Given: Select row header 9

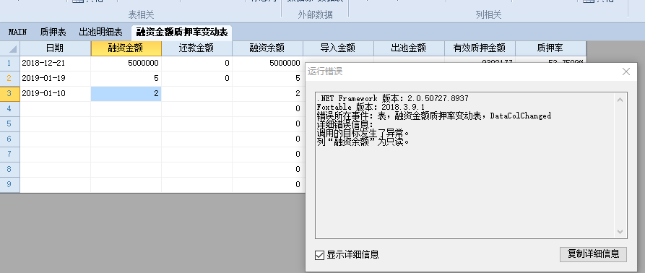Looking at the screenshot, I should [10, 185].
